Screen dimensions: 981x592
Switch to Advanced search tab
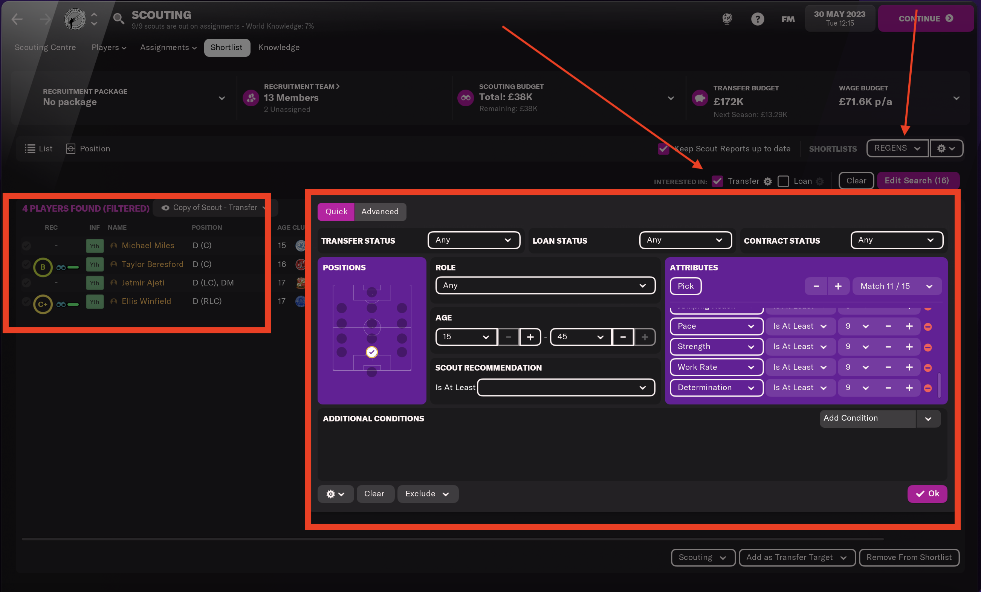click(x=380, y=211)
